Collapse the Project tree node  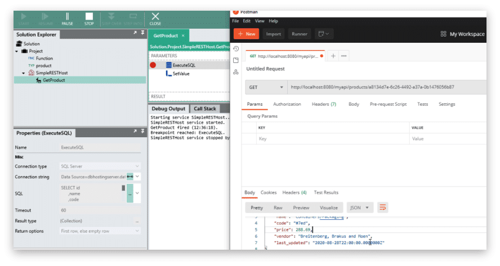pos(17,51)
